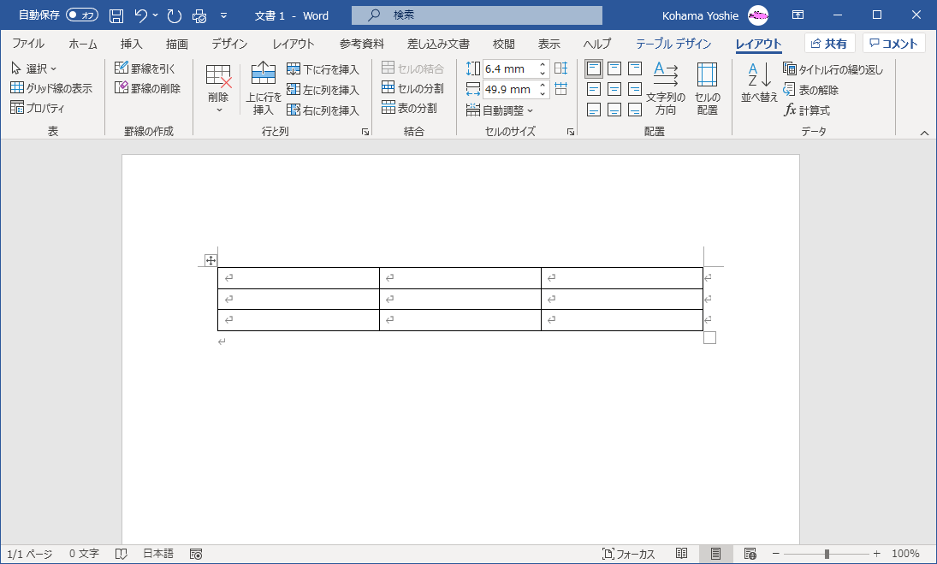
Task: Open table プロパティ
Action: tap(37, 108)
